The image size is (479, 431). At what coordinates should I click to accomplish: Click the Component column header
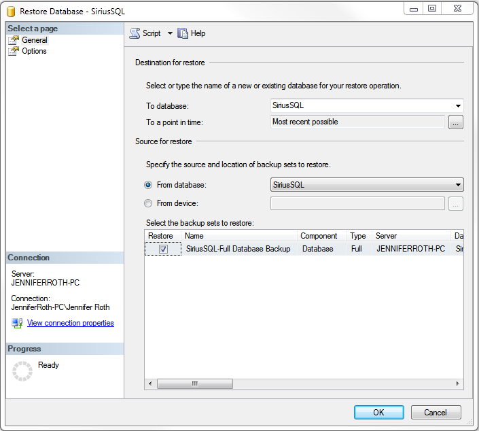[x=321, y=236]
